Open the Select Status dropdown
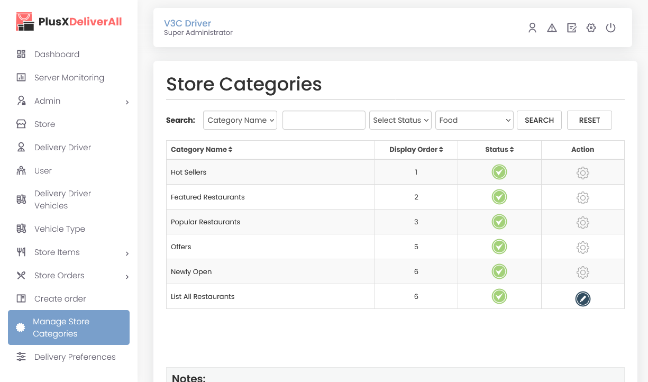648x382 pixels. pyautogui.click(x=400, y=120)
